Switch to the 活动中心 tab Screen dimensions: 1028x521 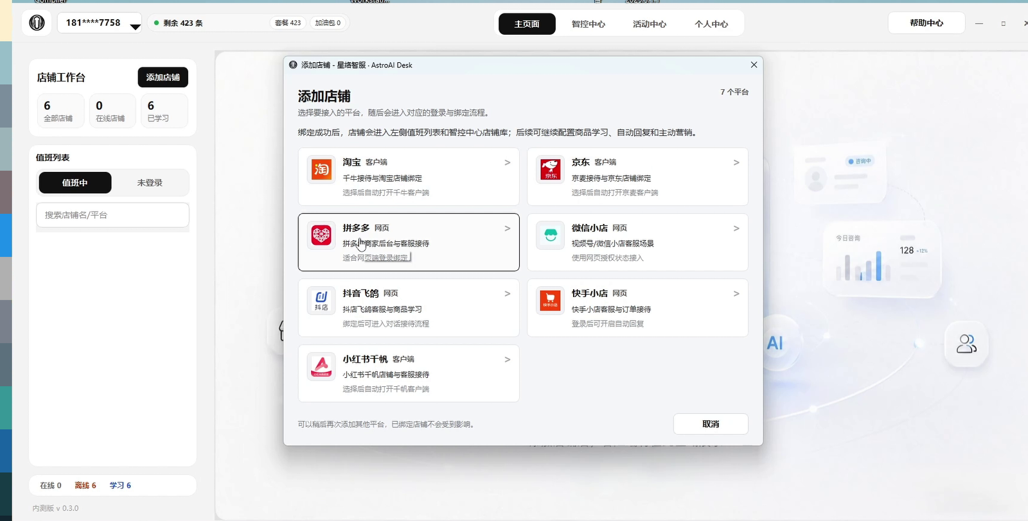tap(650, 24)
